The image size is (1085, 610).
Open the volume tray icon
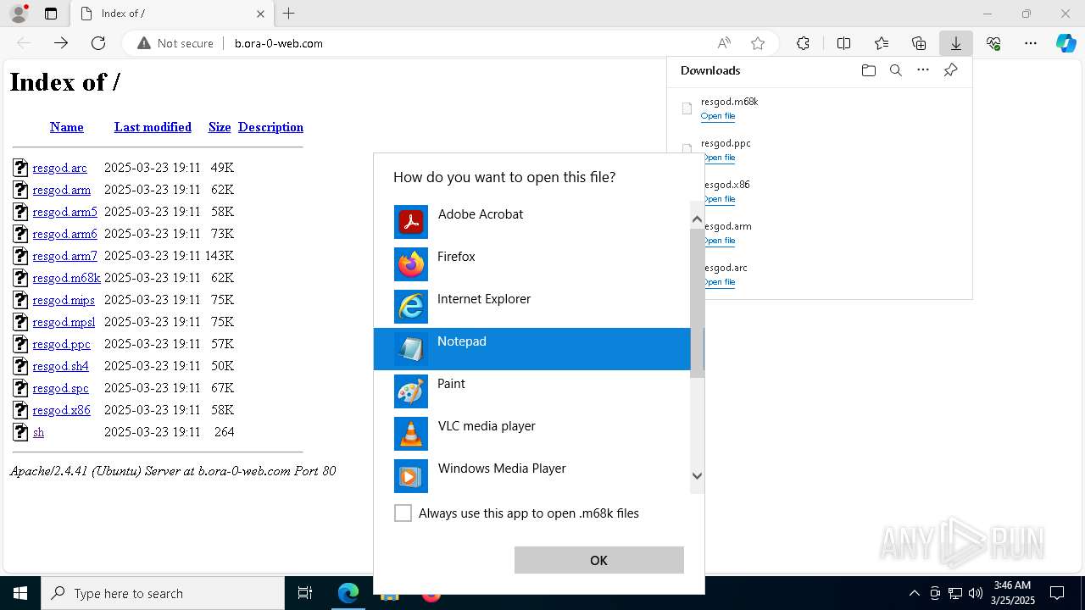click(x=976, y=593)
